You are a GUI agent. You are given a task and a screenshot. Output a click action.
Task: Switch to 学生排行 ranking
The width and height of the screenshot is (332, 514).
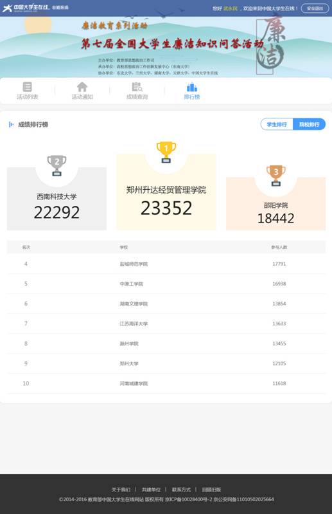tap(277, 124)
